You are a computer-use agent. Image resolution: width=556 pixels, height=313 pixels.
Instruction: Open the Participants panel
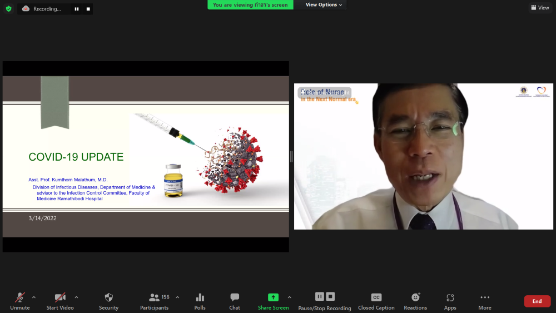[x=155, y=301]
